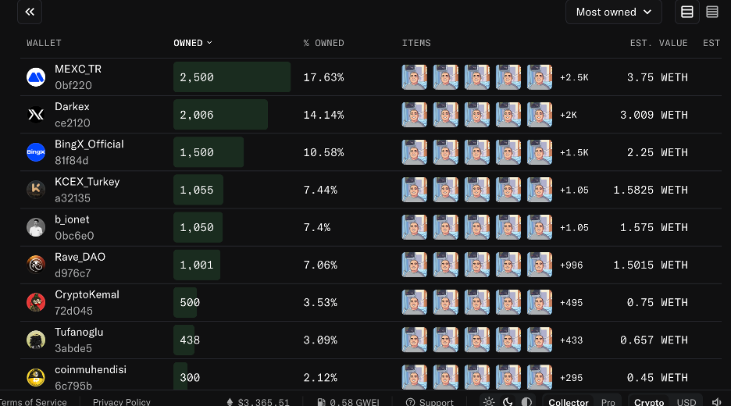Open the Most owned sort dropdown
This screenshot has width=731, height=406.
pyautogui.click(x=613, y=12)
